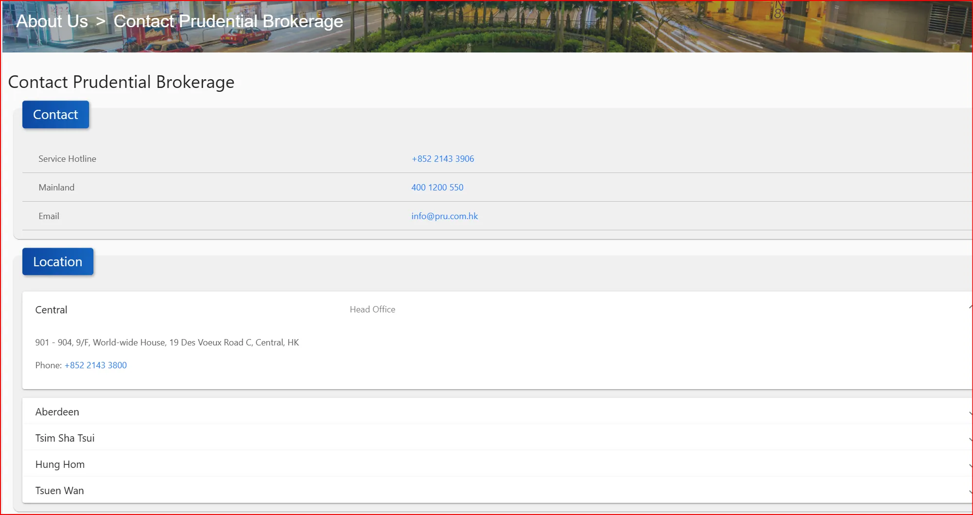
Task: Click the World-wide House address text
Action: (167, 343)
